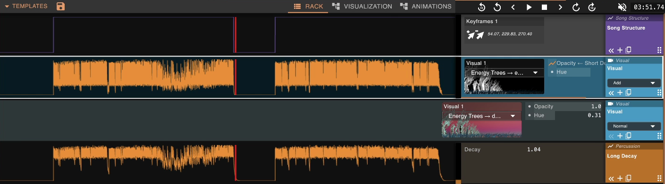665x184 pixels.
Task: Add module after the Normal Visual
Action: 620,136
